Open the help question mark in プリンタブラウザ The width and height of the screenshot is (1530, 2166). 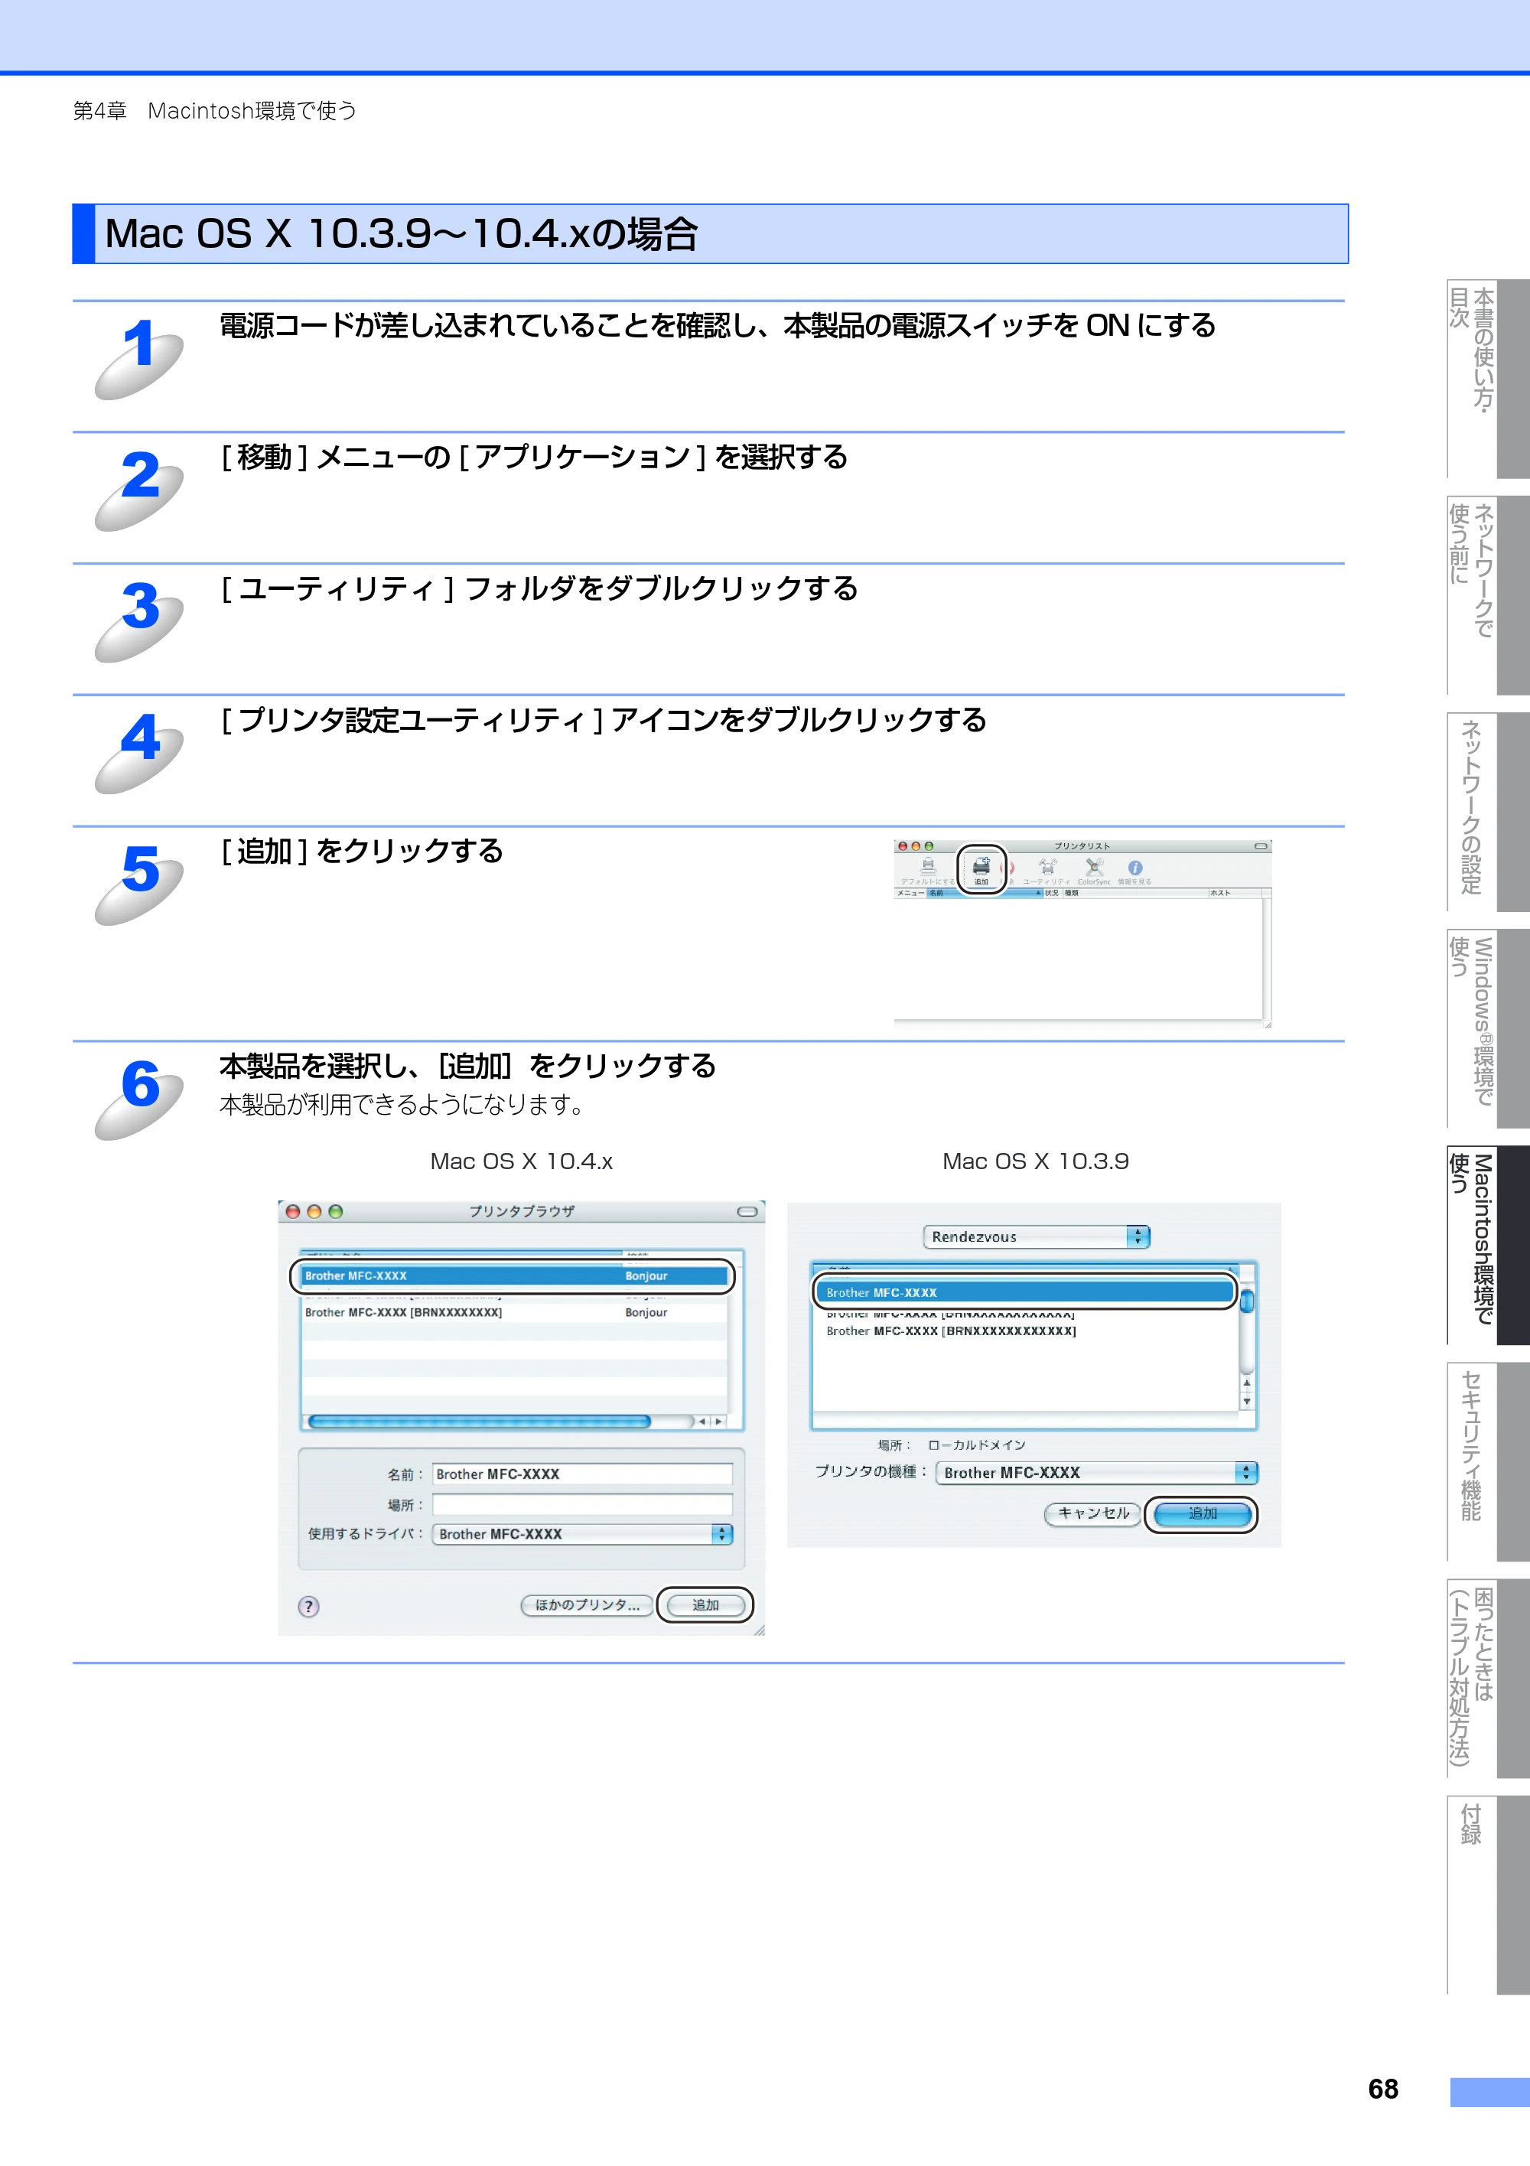[308, 1606]
